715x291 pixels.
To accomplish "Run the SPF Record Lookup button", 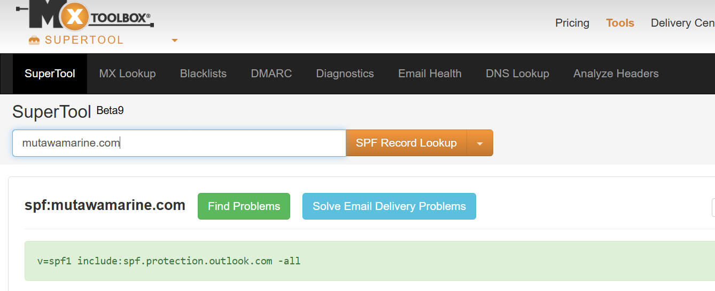I will click(x=406, y=143).
